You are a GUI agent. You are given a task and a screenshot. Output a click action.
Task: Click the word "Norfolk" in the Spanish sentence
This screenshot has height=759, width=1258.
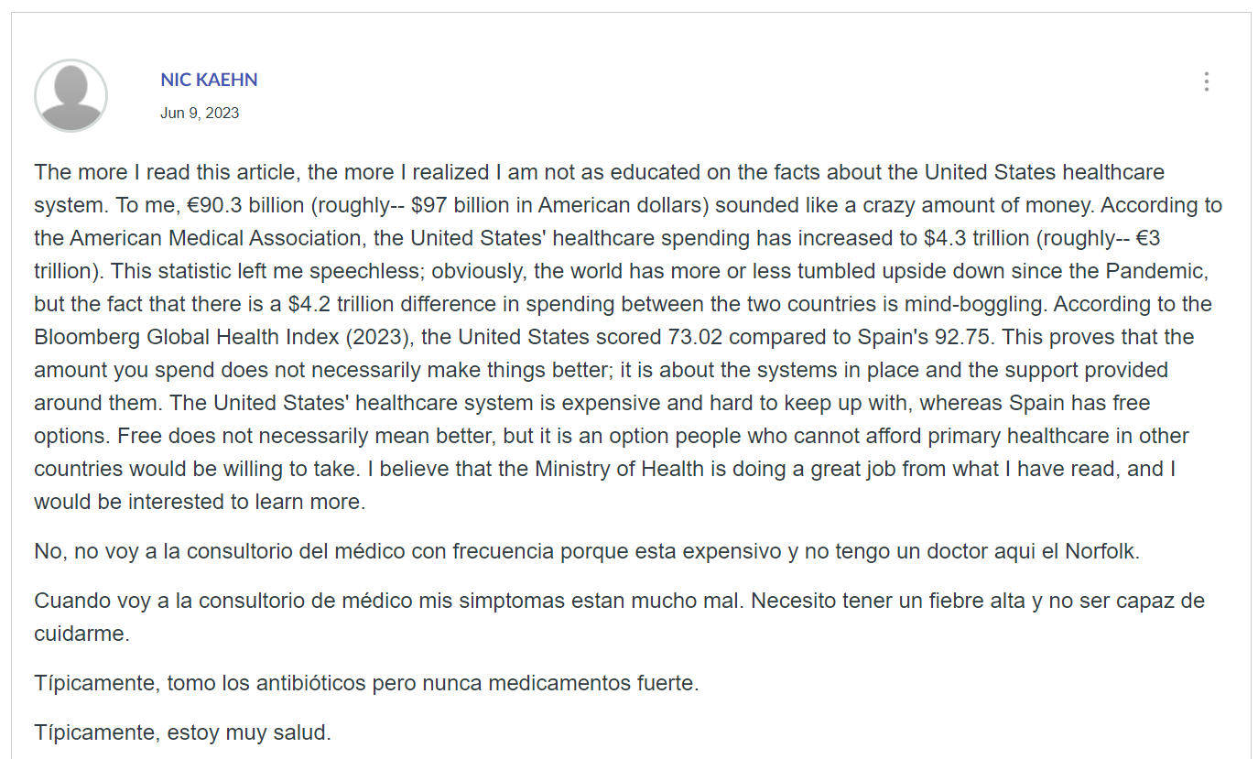(1103, 551)
